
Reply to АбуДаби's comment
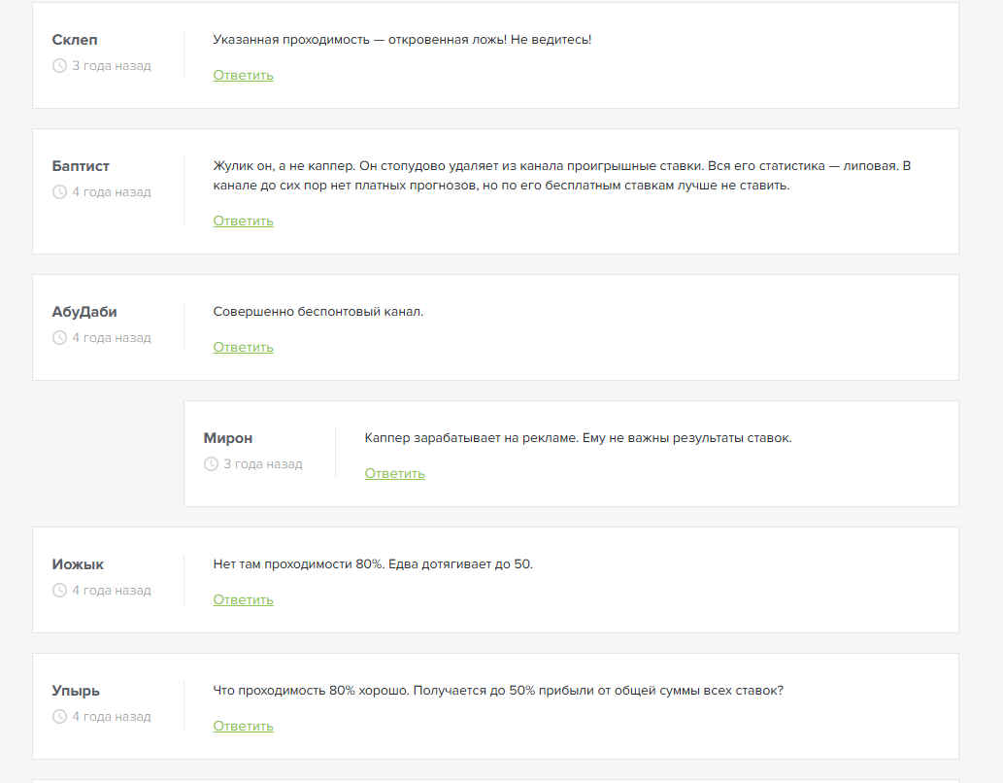pos(243,347)
